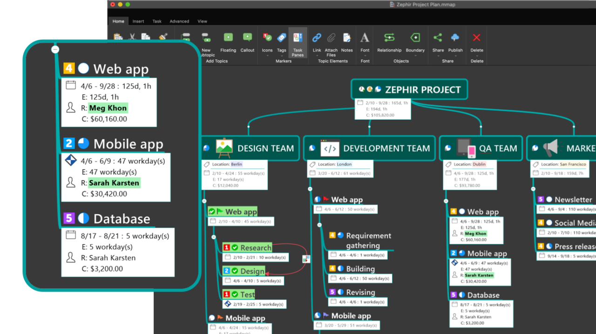This screenshot has height=334, width=596.
Task: Click the Berlin location tag
Action: click(x=237, y=164)
